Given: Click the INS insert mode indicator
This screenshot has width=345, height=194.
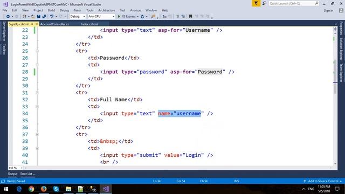Looking at the screenshot, I should pos(237,181).
